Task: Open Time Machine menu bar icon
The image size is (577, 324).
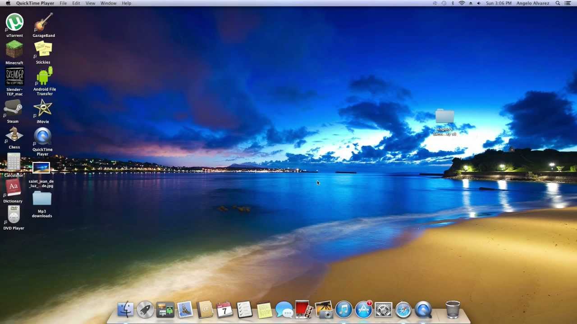Action: tap(444, 3)
